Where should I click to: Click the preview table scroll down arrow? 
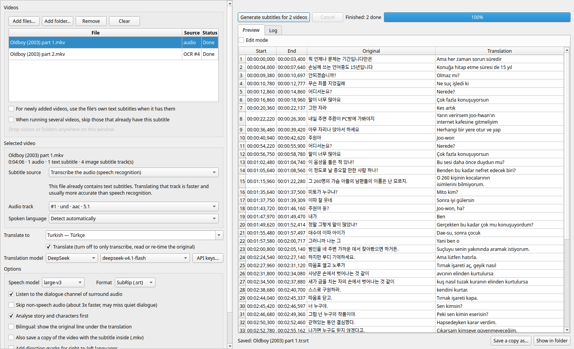click(567, 330)
